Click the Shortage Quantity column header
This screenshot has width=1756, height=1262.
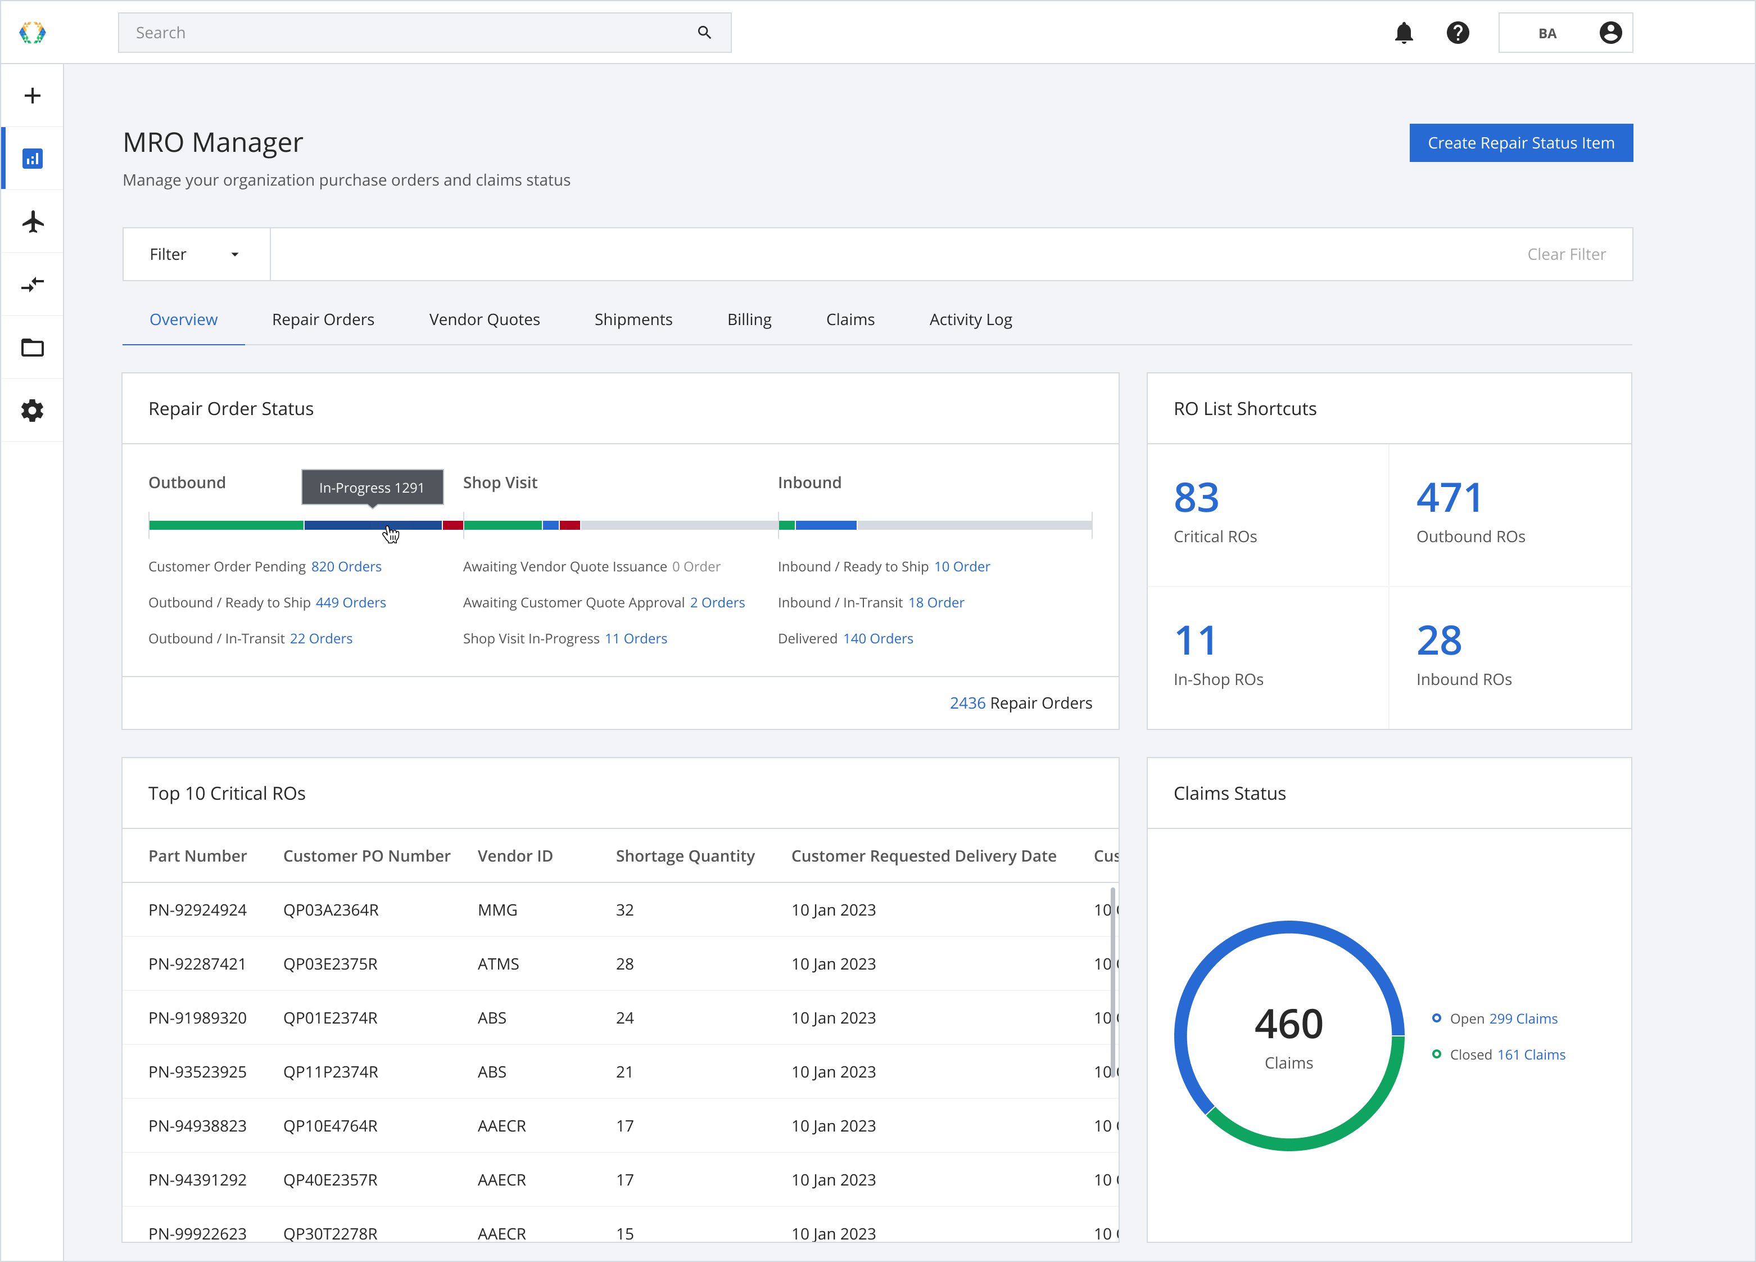(685, 856)
